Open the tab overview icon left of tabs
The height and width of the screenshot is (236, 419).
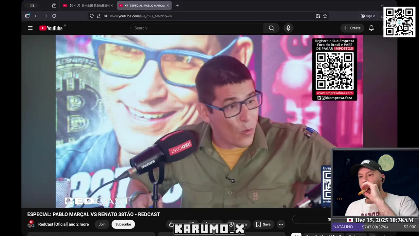pyautogui.click(x=54, y=6)
